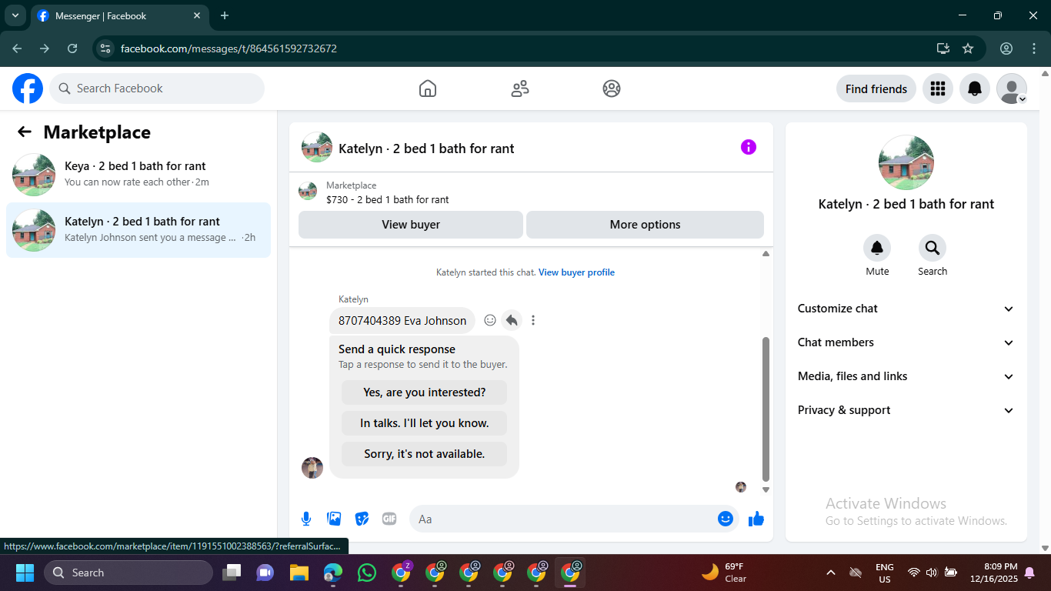This screenshot has width=1051, height=591.
Task: Open more options for Katelyn's message
Action: 533,320
